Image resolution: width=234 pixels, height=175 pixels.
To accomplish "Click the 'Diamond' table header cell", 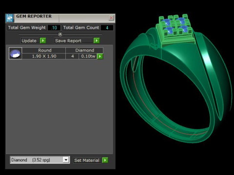I will click(x=84, y=50).
